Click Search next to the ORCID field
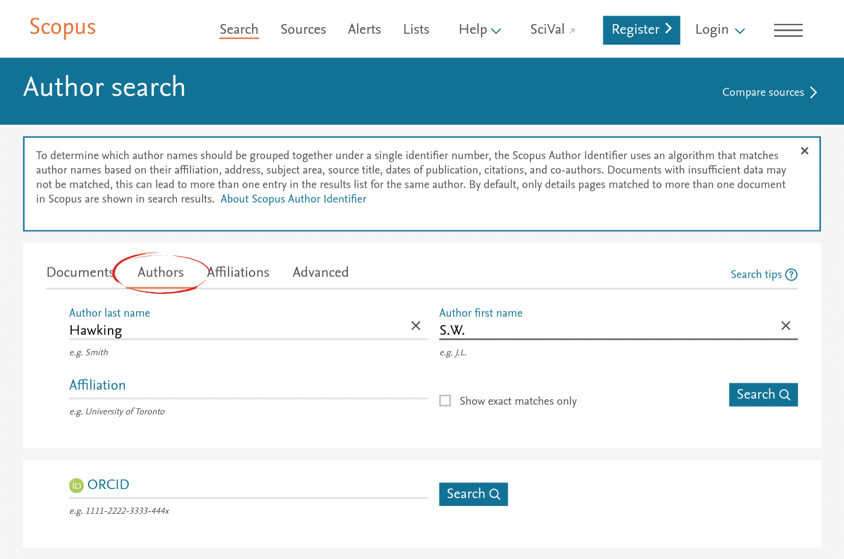Screen dimensions: 844x559 [473, 493]
